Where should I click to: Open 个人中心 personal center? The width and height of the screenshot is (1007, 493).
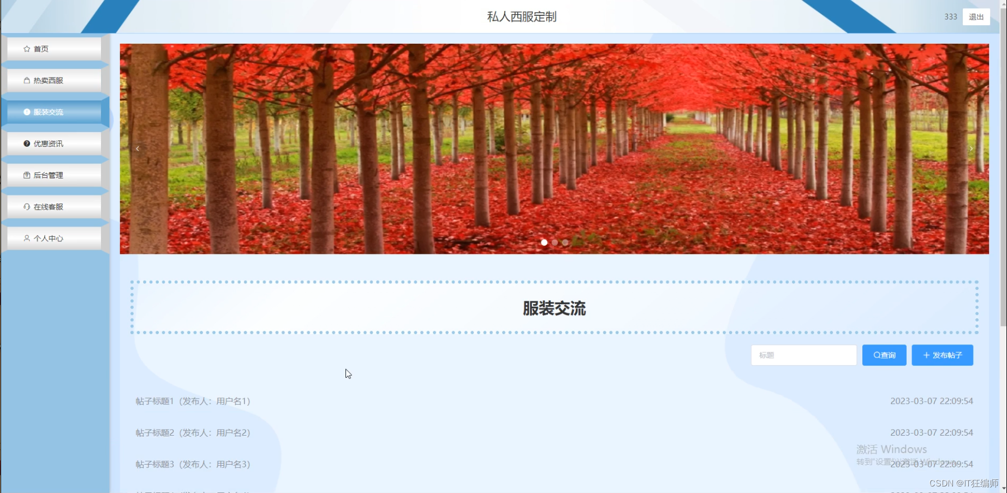click(x=54, y=239)
